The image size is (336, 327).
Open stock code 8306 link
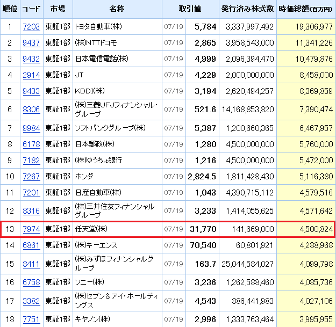pos(31,110)
